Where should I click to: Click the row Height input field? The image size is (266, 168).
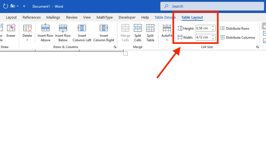203,28
